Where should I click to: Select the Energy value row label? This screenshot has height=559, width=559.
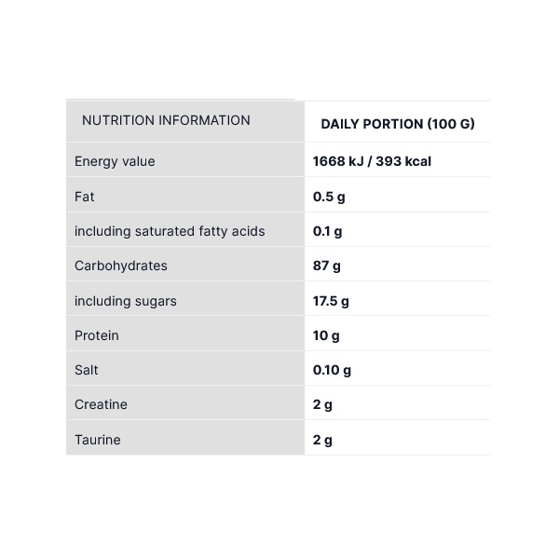click(115, 161)
